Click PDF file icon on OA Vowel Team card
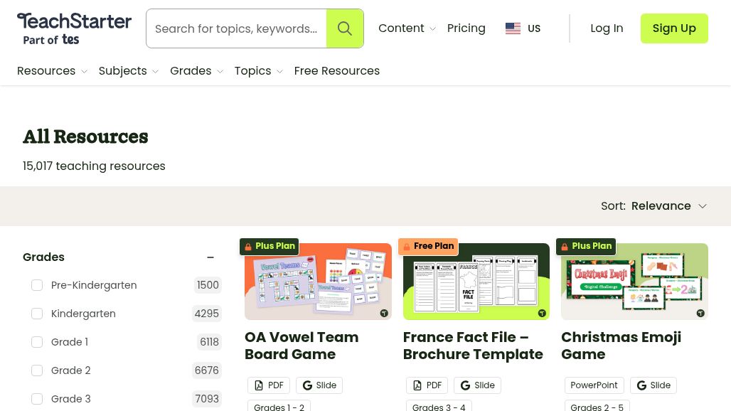This screenshot has height=411, width=731. pos(259,385)
